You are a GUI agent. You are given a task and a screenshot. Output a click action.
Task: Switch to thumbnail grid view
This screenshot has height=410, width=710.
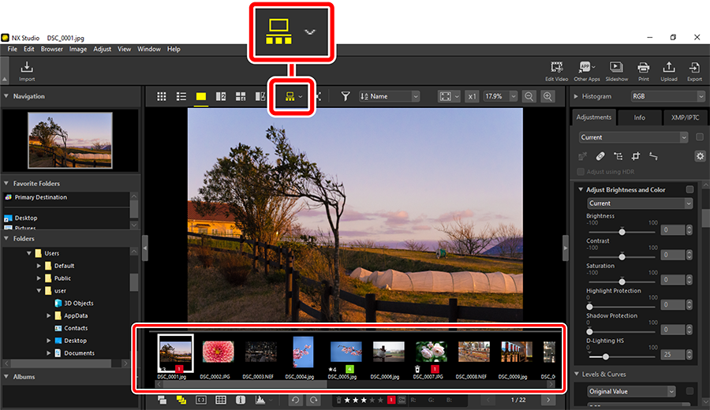pos(161,96)
